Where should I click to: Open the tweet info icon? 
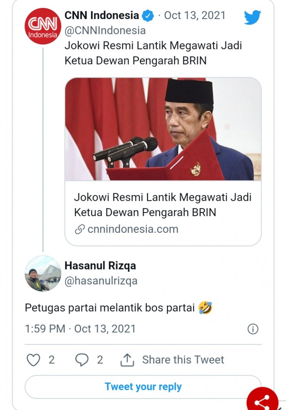click(x=253, y=329)
